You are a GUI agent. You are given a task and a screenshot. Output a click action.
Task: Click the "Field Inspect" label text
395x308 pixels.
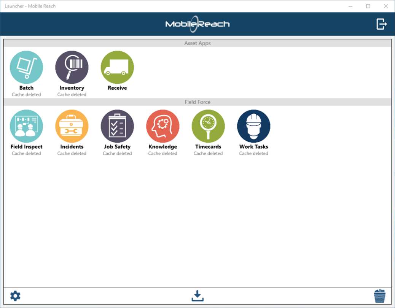(x=26, y=147)
